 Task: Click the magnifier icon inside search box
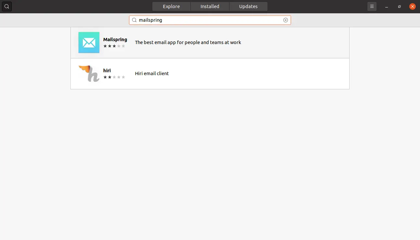pos(134,20)
